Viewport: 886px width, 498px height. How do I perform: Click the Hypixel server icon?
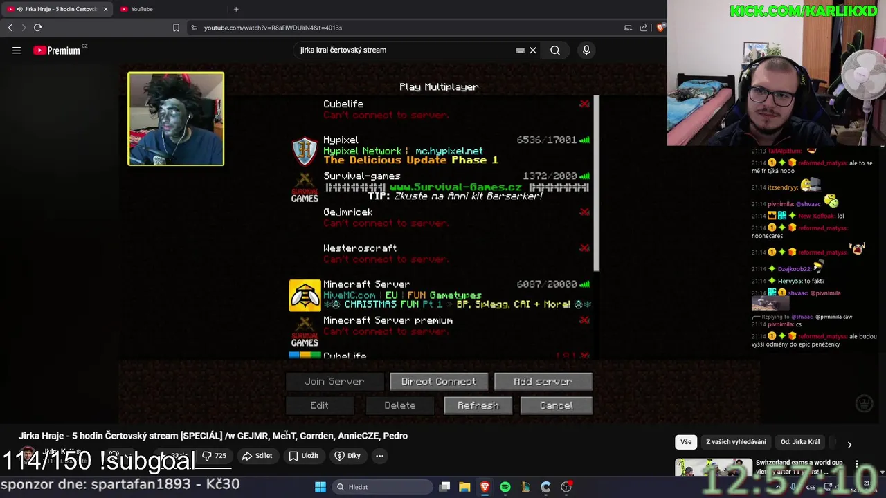305,151
